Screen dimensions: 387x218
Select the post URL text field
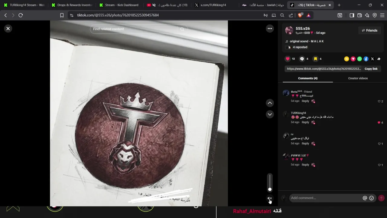[x=324, y=69]
